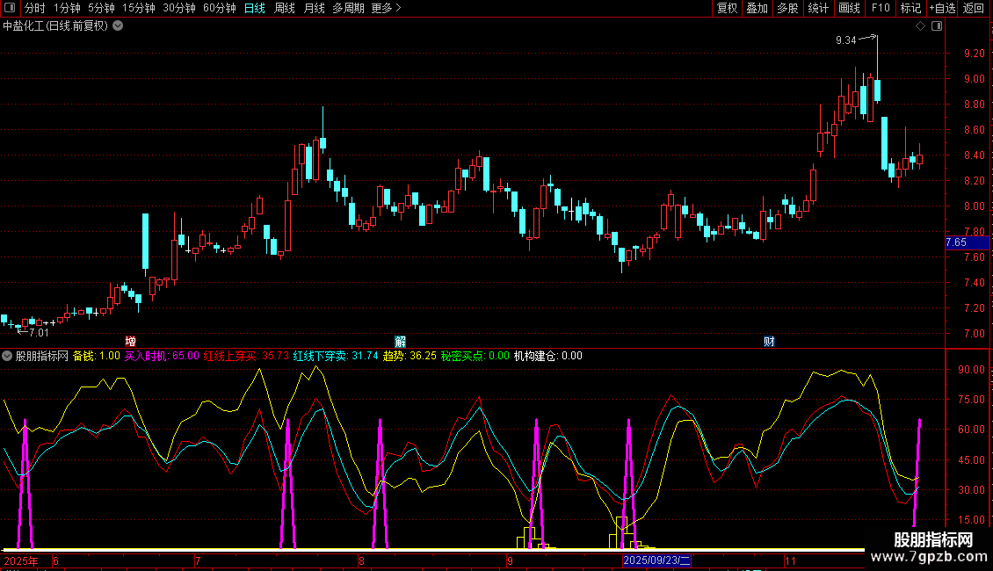Open 标记 marker tool
Viewport: 993px width, 571px height.
[910, 9]
